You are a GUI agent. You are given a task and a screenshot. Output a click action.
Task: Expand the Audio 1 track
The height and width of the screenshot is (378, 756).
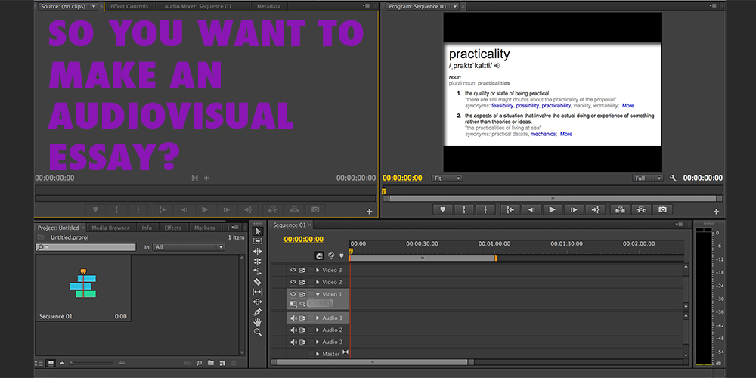coord(318,318)
